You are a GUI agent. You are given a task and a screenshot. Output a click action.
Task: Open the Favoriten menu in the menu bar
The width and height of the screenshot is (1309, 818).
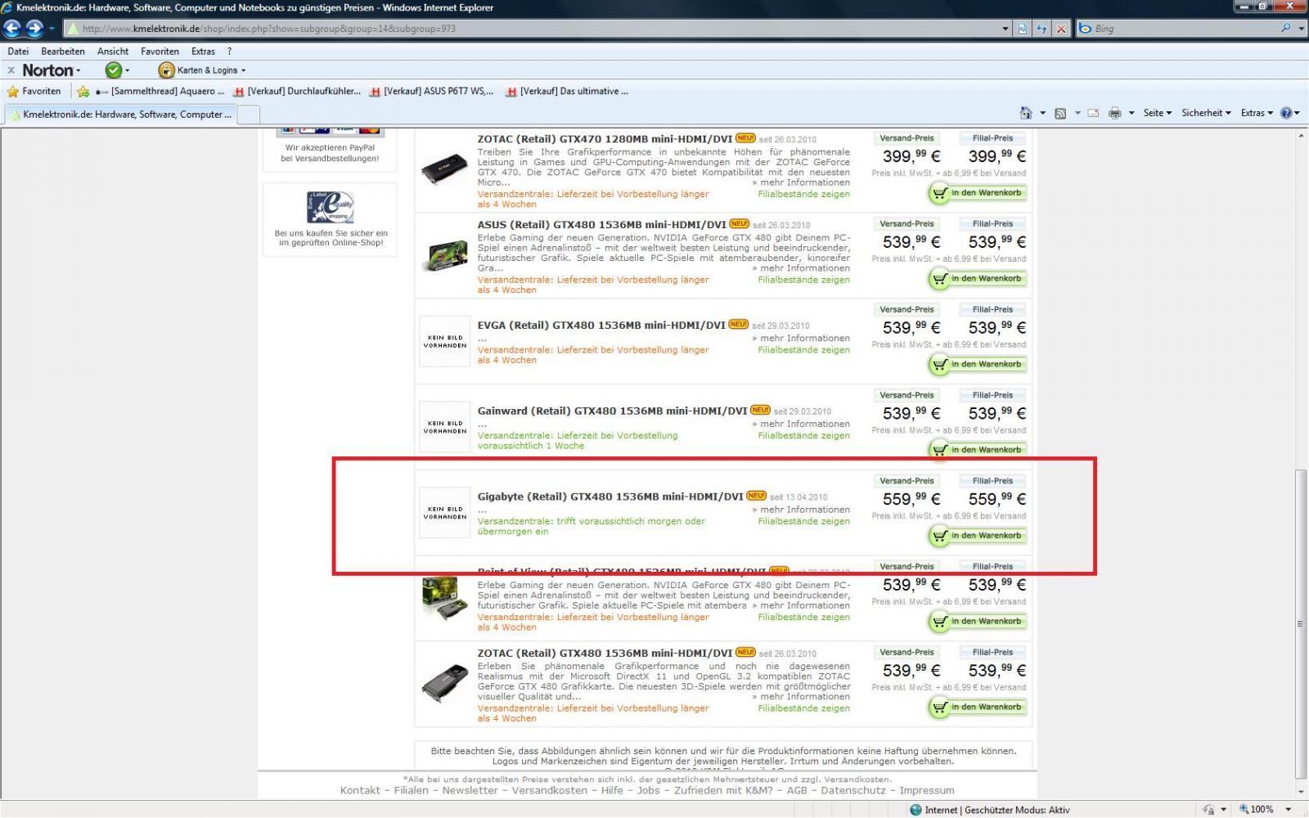coord(160,51)
